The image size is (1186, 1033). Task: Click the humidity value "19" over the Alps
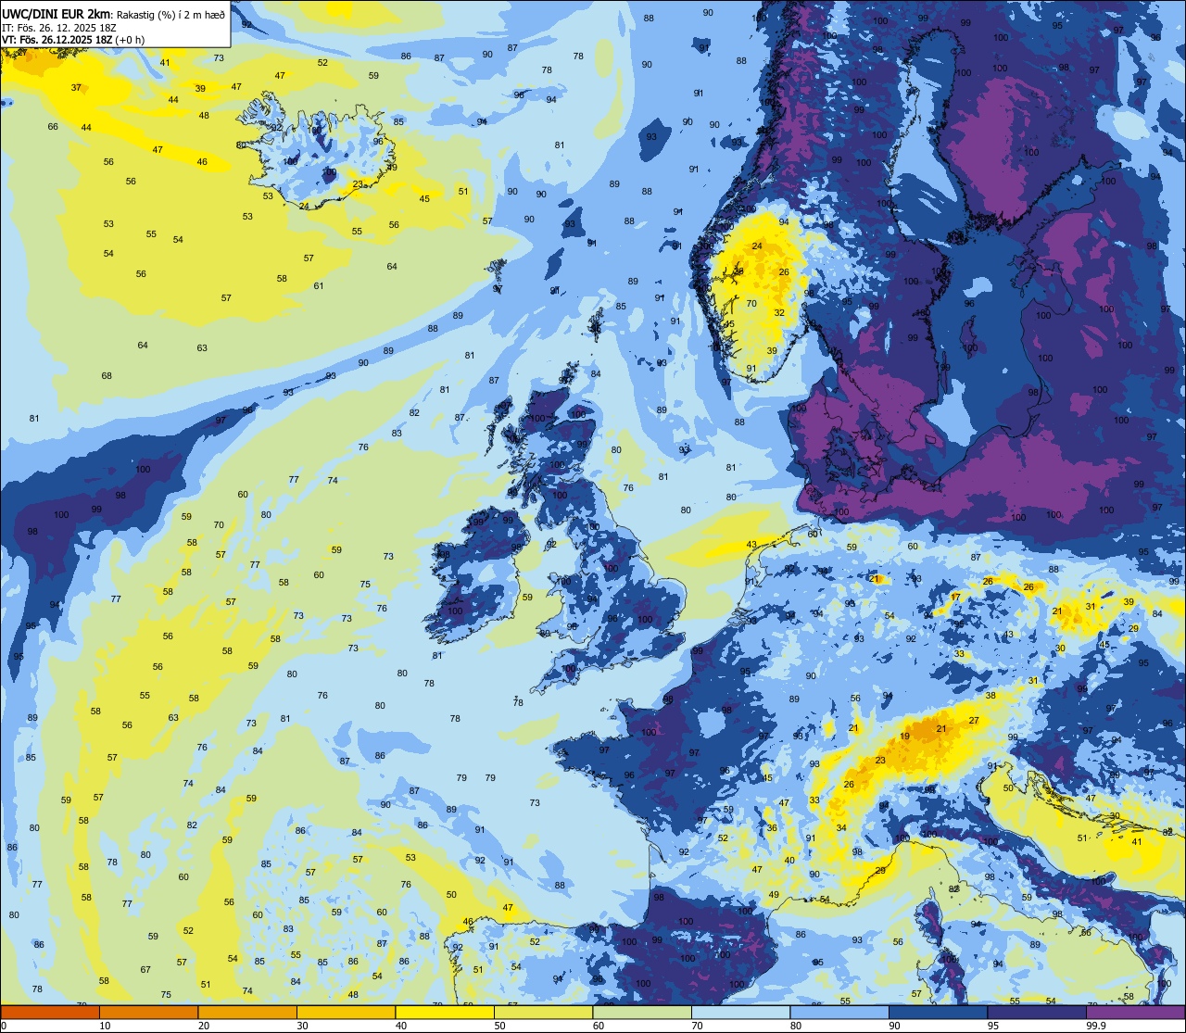904,737
